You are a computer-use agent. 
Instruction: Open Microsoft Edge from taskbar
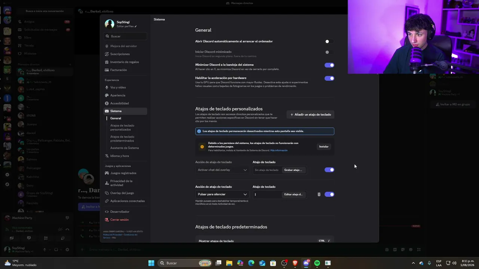click(x=251, y=263)
